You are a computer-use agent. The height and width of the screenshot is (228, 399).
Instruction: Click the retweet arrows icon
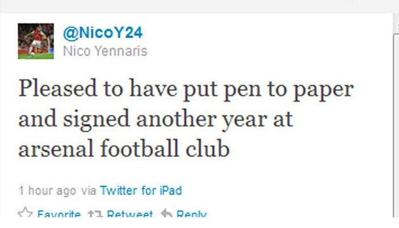[95, 214]
